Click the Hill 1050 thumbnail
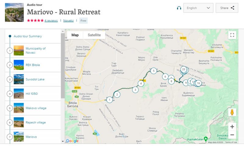The image size is (244, 146). tap(19, 94)
